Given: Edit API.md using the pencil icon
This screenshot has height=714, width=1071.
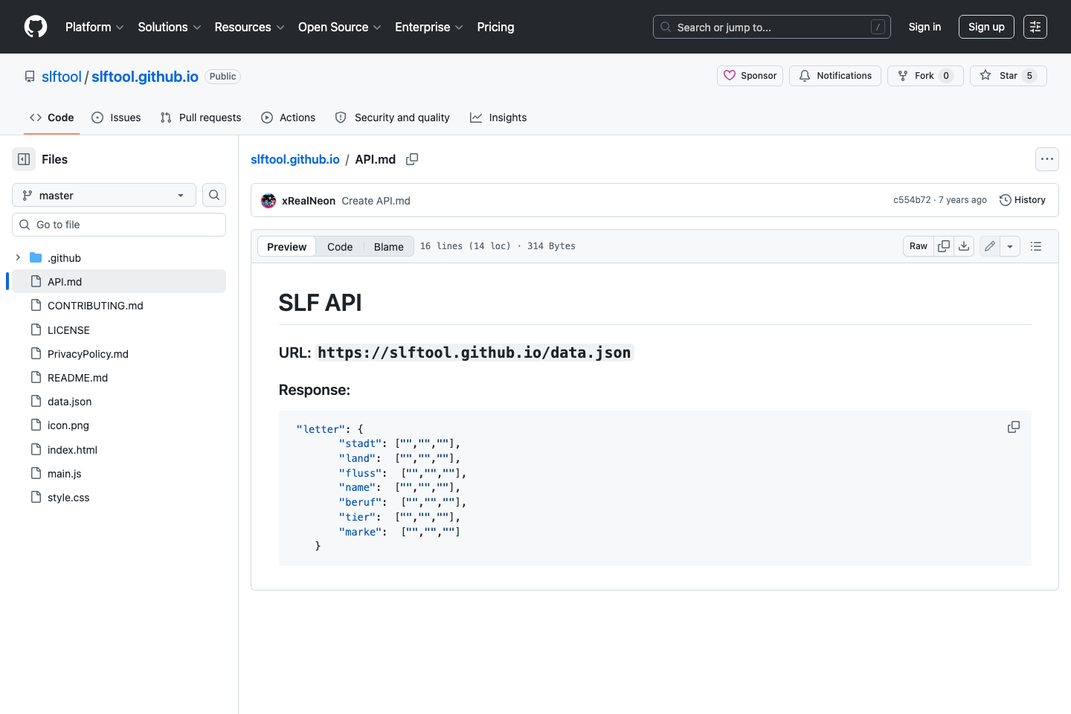Looking at the screenshot, I should tap(989, 245).
